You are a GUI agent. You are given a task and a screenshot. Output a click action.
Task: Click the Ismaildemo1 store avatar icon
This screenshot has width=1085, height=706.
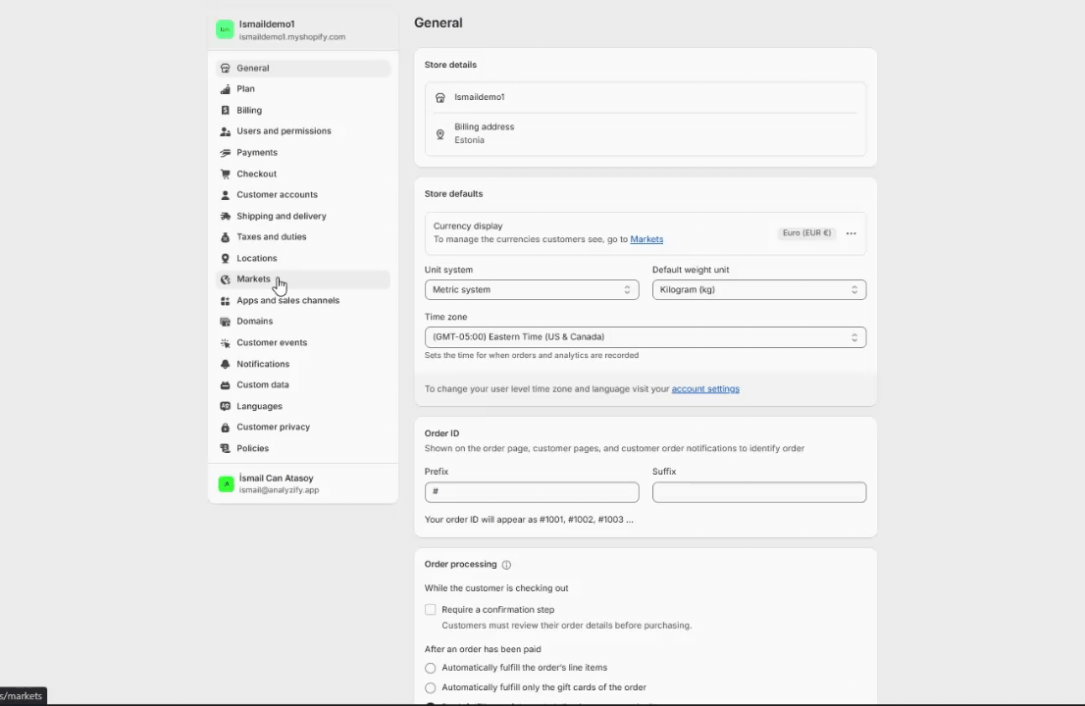[225, 29]
